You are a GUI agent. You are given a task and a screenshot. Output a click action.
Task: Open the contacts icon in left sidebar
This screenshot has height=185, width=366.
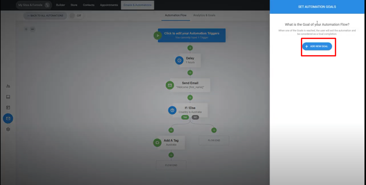[8, 86]
